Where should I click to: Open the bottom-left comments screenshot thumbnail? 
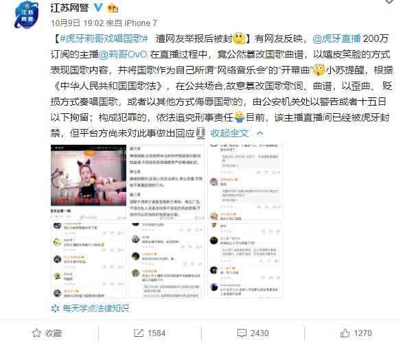click(89, 260)
